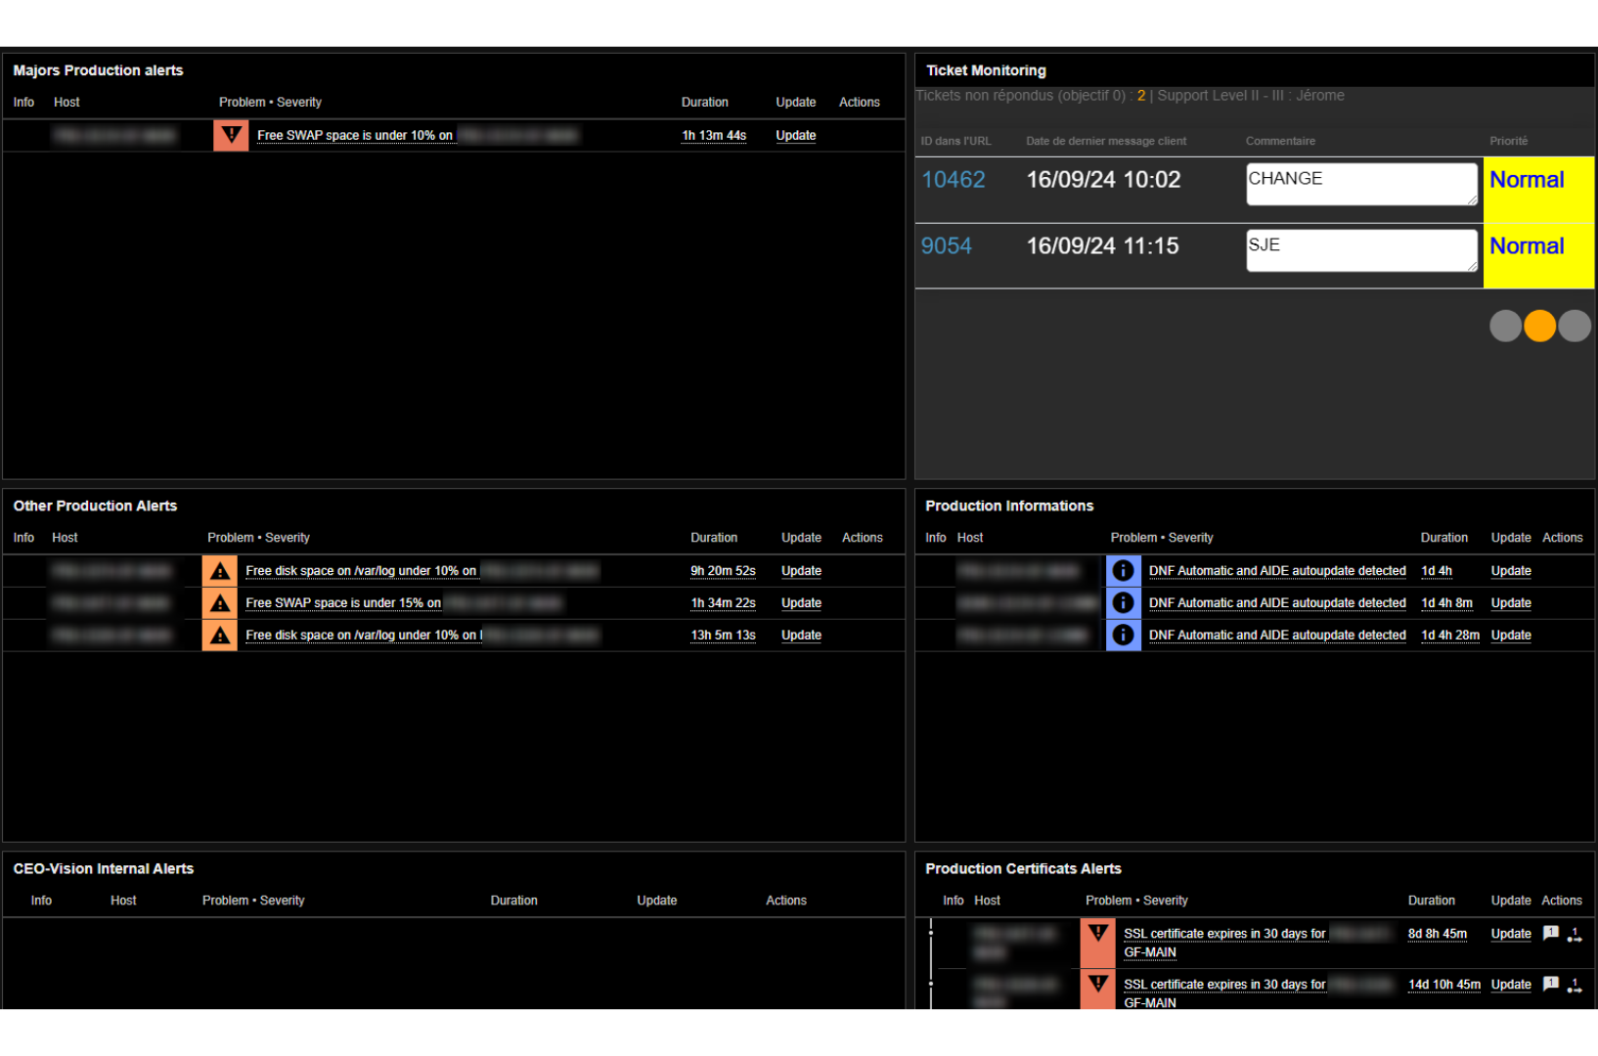Open ticket 9054 link

tap(946, 246)
